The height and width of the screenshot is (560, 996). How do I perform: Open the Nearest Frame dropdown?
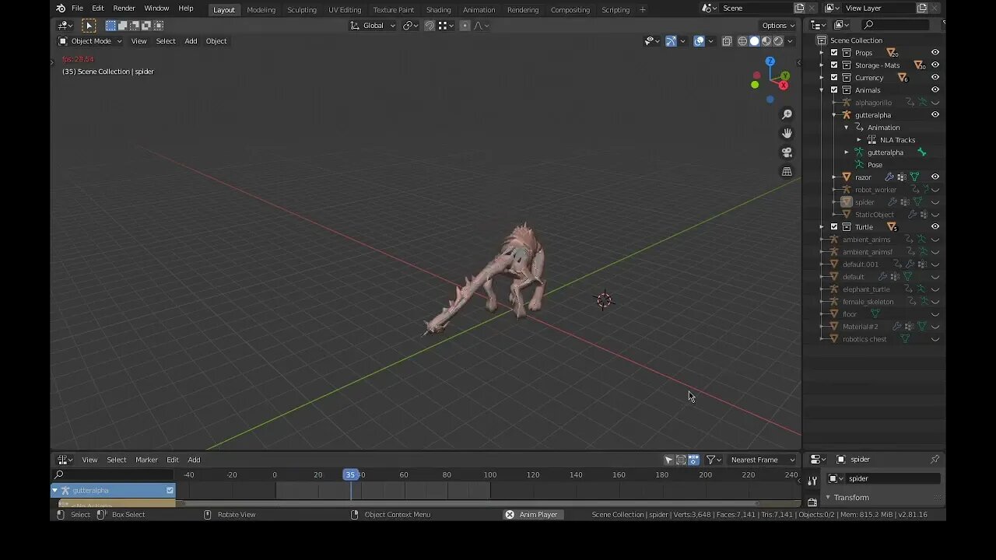[x=763, y=460]
